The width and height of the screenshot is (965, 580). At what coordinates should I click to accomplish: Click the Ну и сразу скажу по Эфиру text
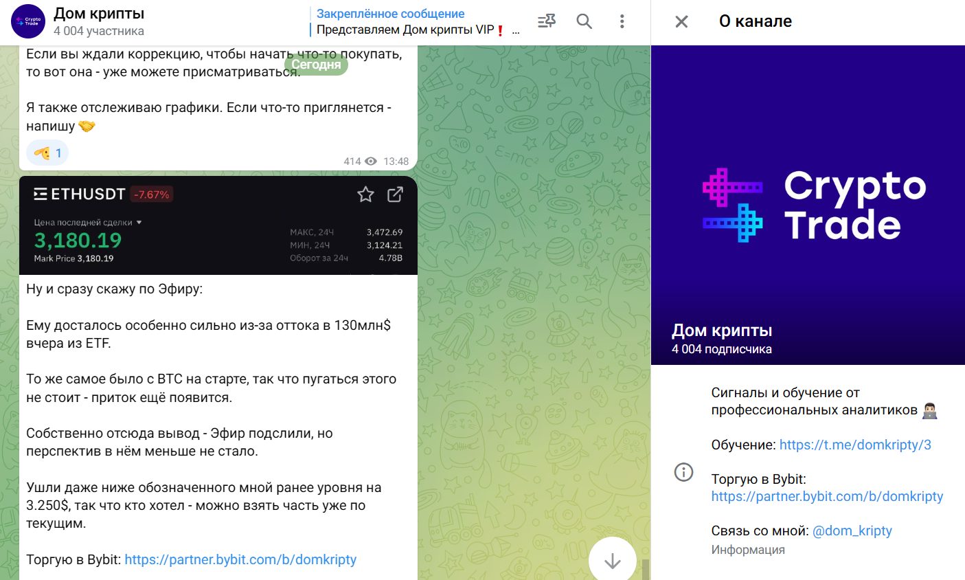[115, 289]
